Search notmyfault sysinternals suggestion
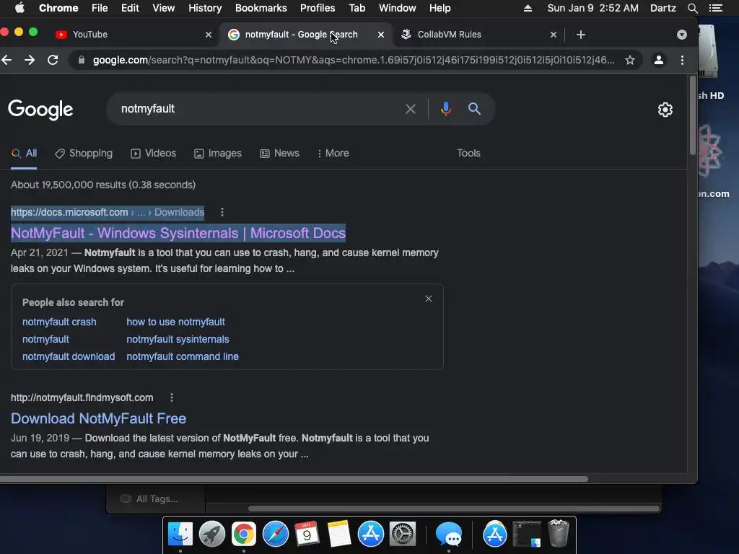 178,339
